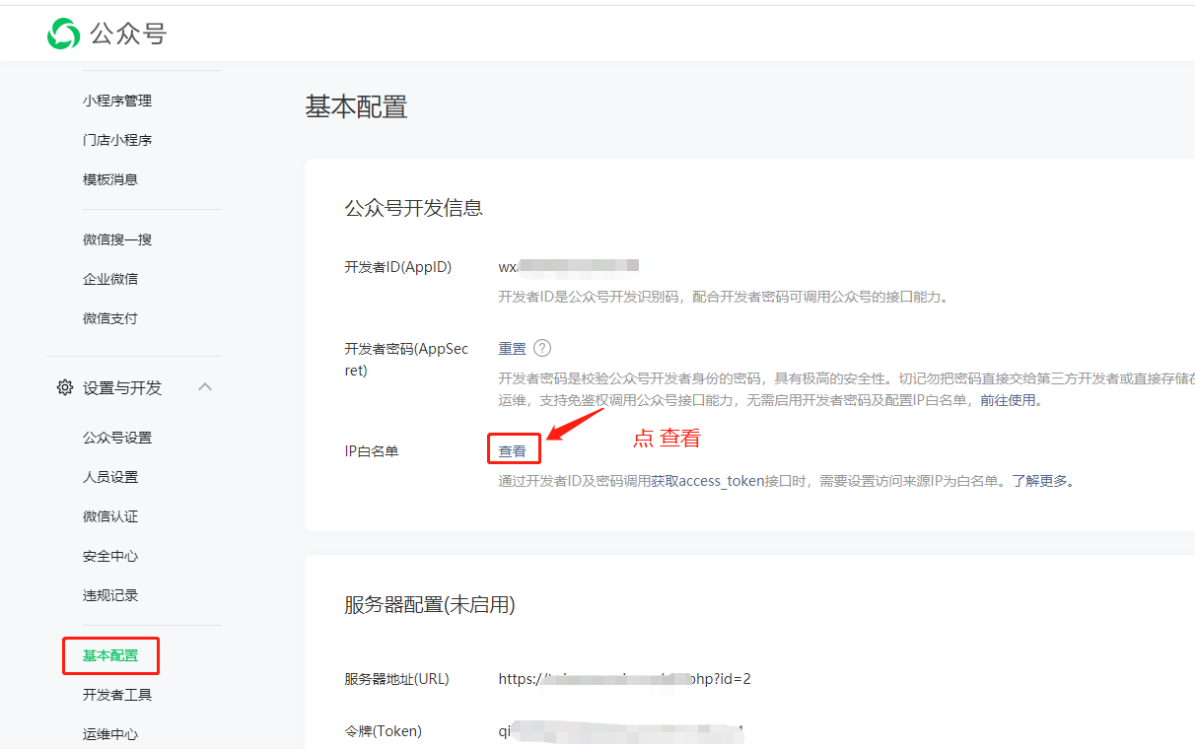Go to 企业微信 in the sidebar
The width and height of the screenshot is (1195, 749).
(x=110, y=279)
